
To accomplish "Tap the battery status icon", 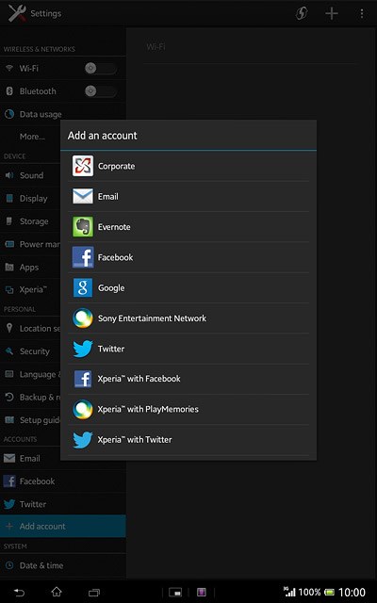I will pyautogui.click(x=329, y=593).
